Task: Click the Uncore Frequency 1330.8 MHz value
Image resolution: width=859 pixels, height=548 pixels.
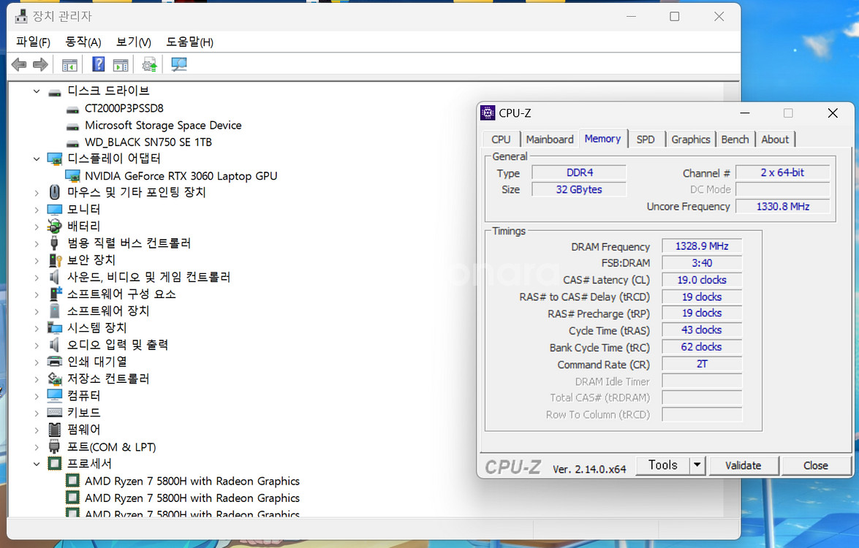Action: (782, 206)
